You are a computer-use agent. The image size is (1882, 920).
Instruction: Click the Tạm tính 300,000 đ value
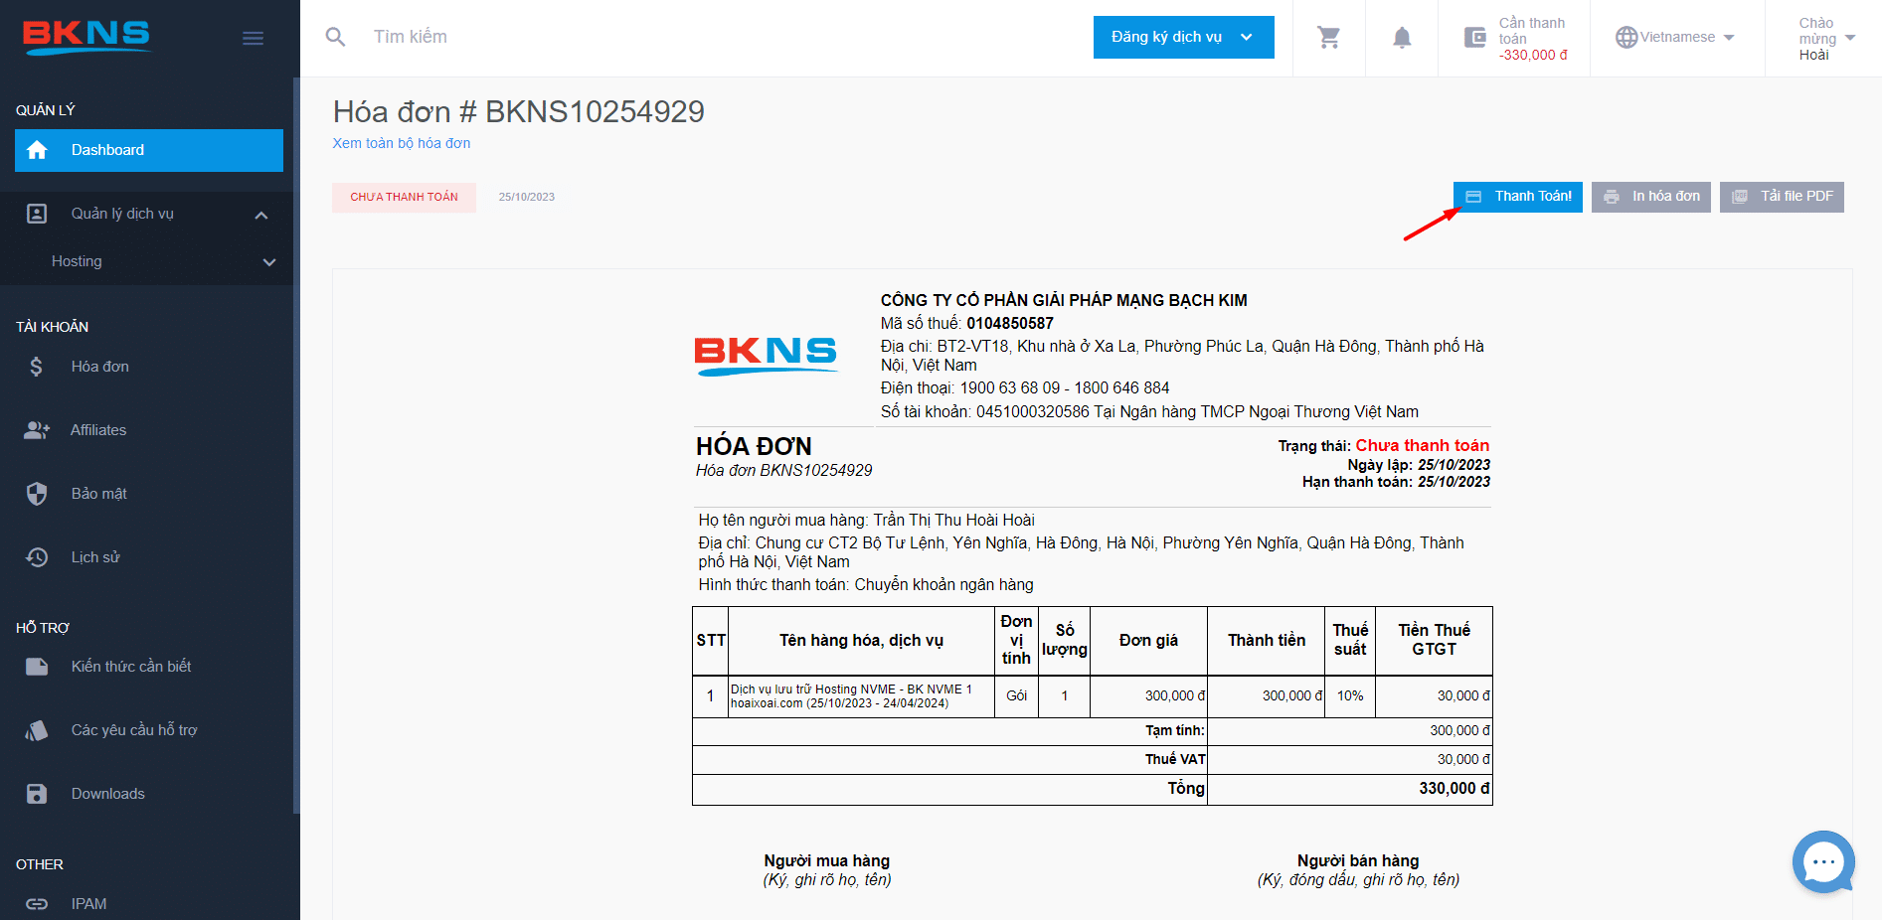[1460, 731]
